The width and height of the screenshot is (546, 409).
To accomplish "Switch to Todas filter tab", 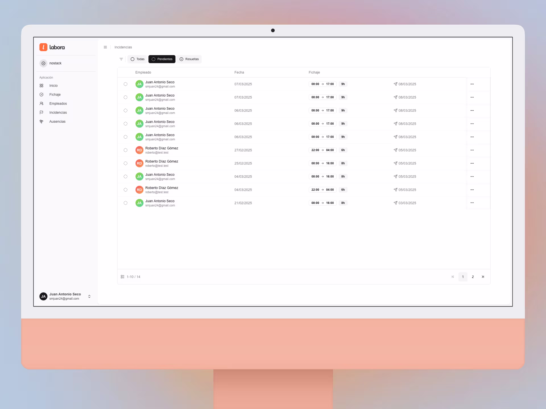I will (x=137, y=59).
